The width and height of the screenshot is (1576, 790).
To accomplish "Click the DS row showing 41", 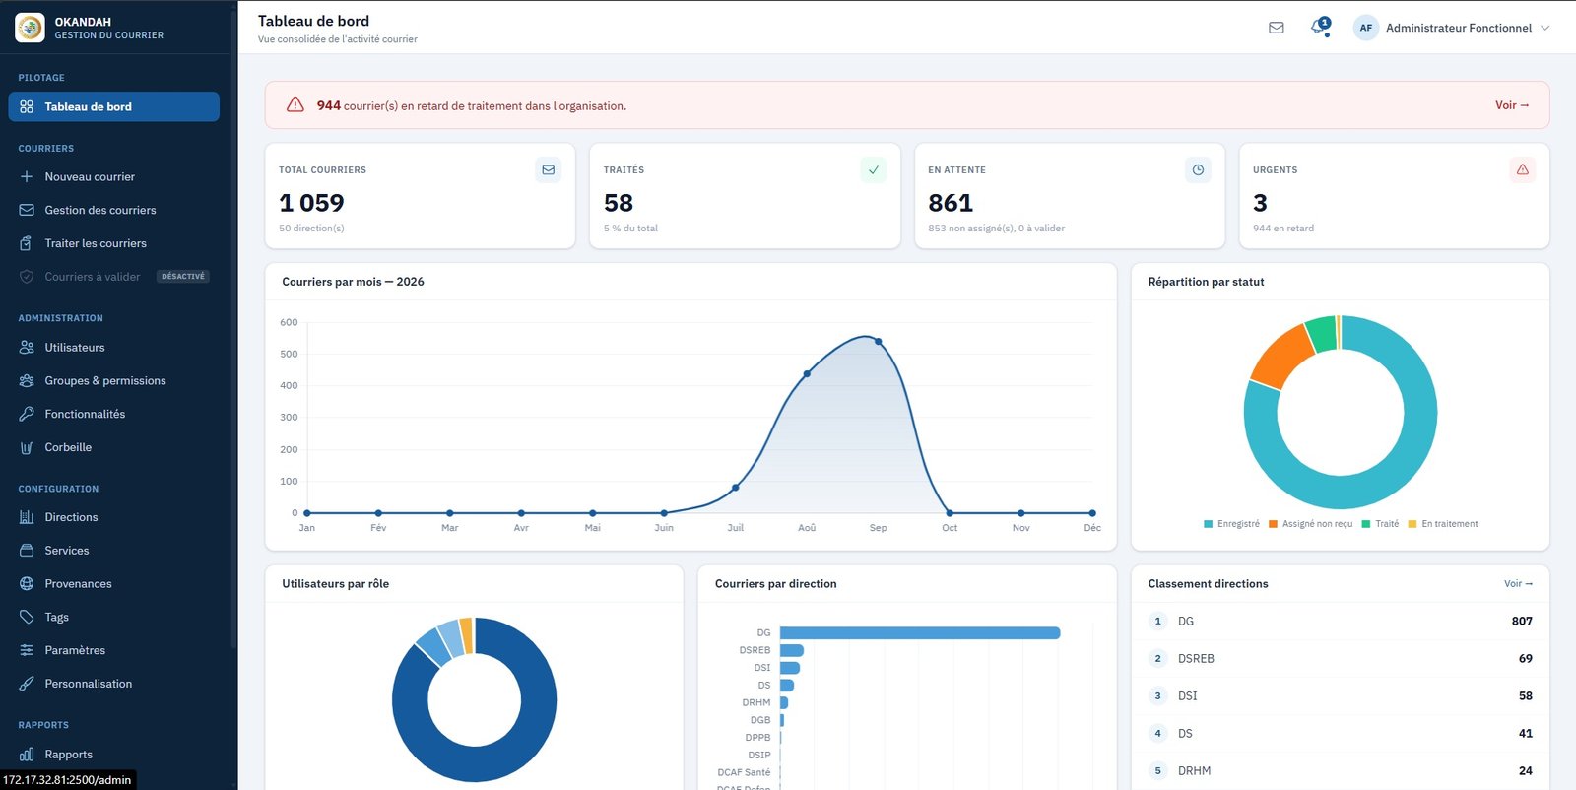I will [1340, 734].
